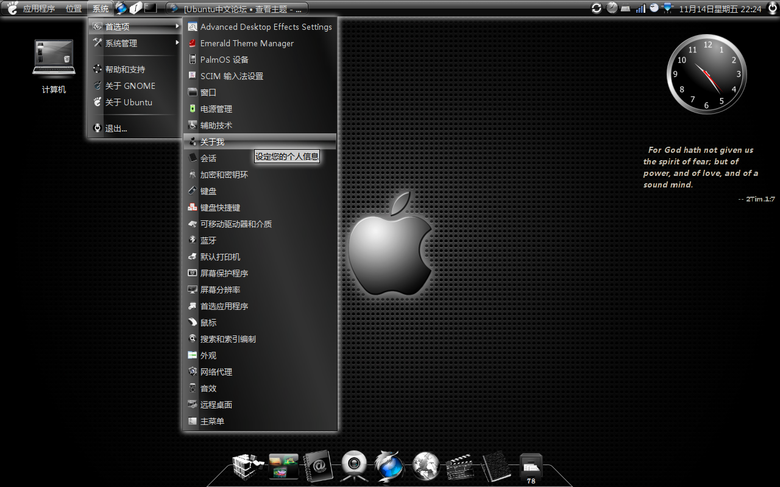Image resolution: width=780 pixels, height=487 pixels.
Task: Click the silver globe dock icon
Action: coord(425,466)
